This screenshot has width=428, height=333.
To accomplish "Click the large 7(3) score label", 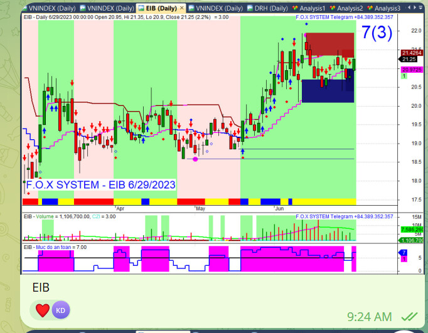I will [377, 33].
